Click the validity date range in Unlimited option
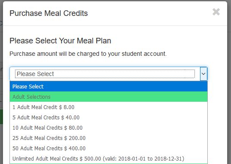 tap(144, 159)
